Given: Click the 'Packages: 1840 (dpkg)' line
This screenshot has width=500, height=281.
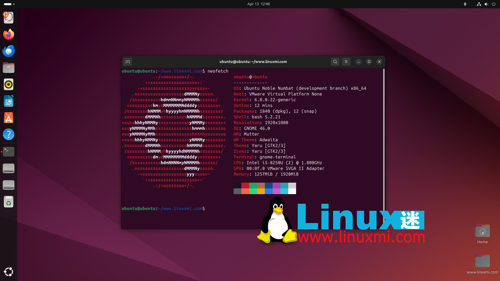Looking at the screenshot, I should (x=275, y=111).
